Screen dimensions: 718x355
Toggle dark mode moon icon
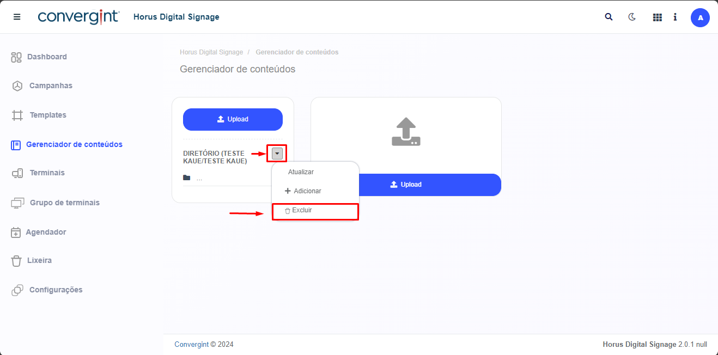[x=632, y=17]
